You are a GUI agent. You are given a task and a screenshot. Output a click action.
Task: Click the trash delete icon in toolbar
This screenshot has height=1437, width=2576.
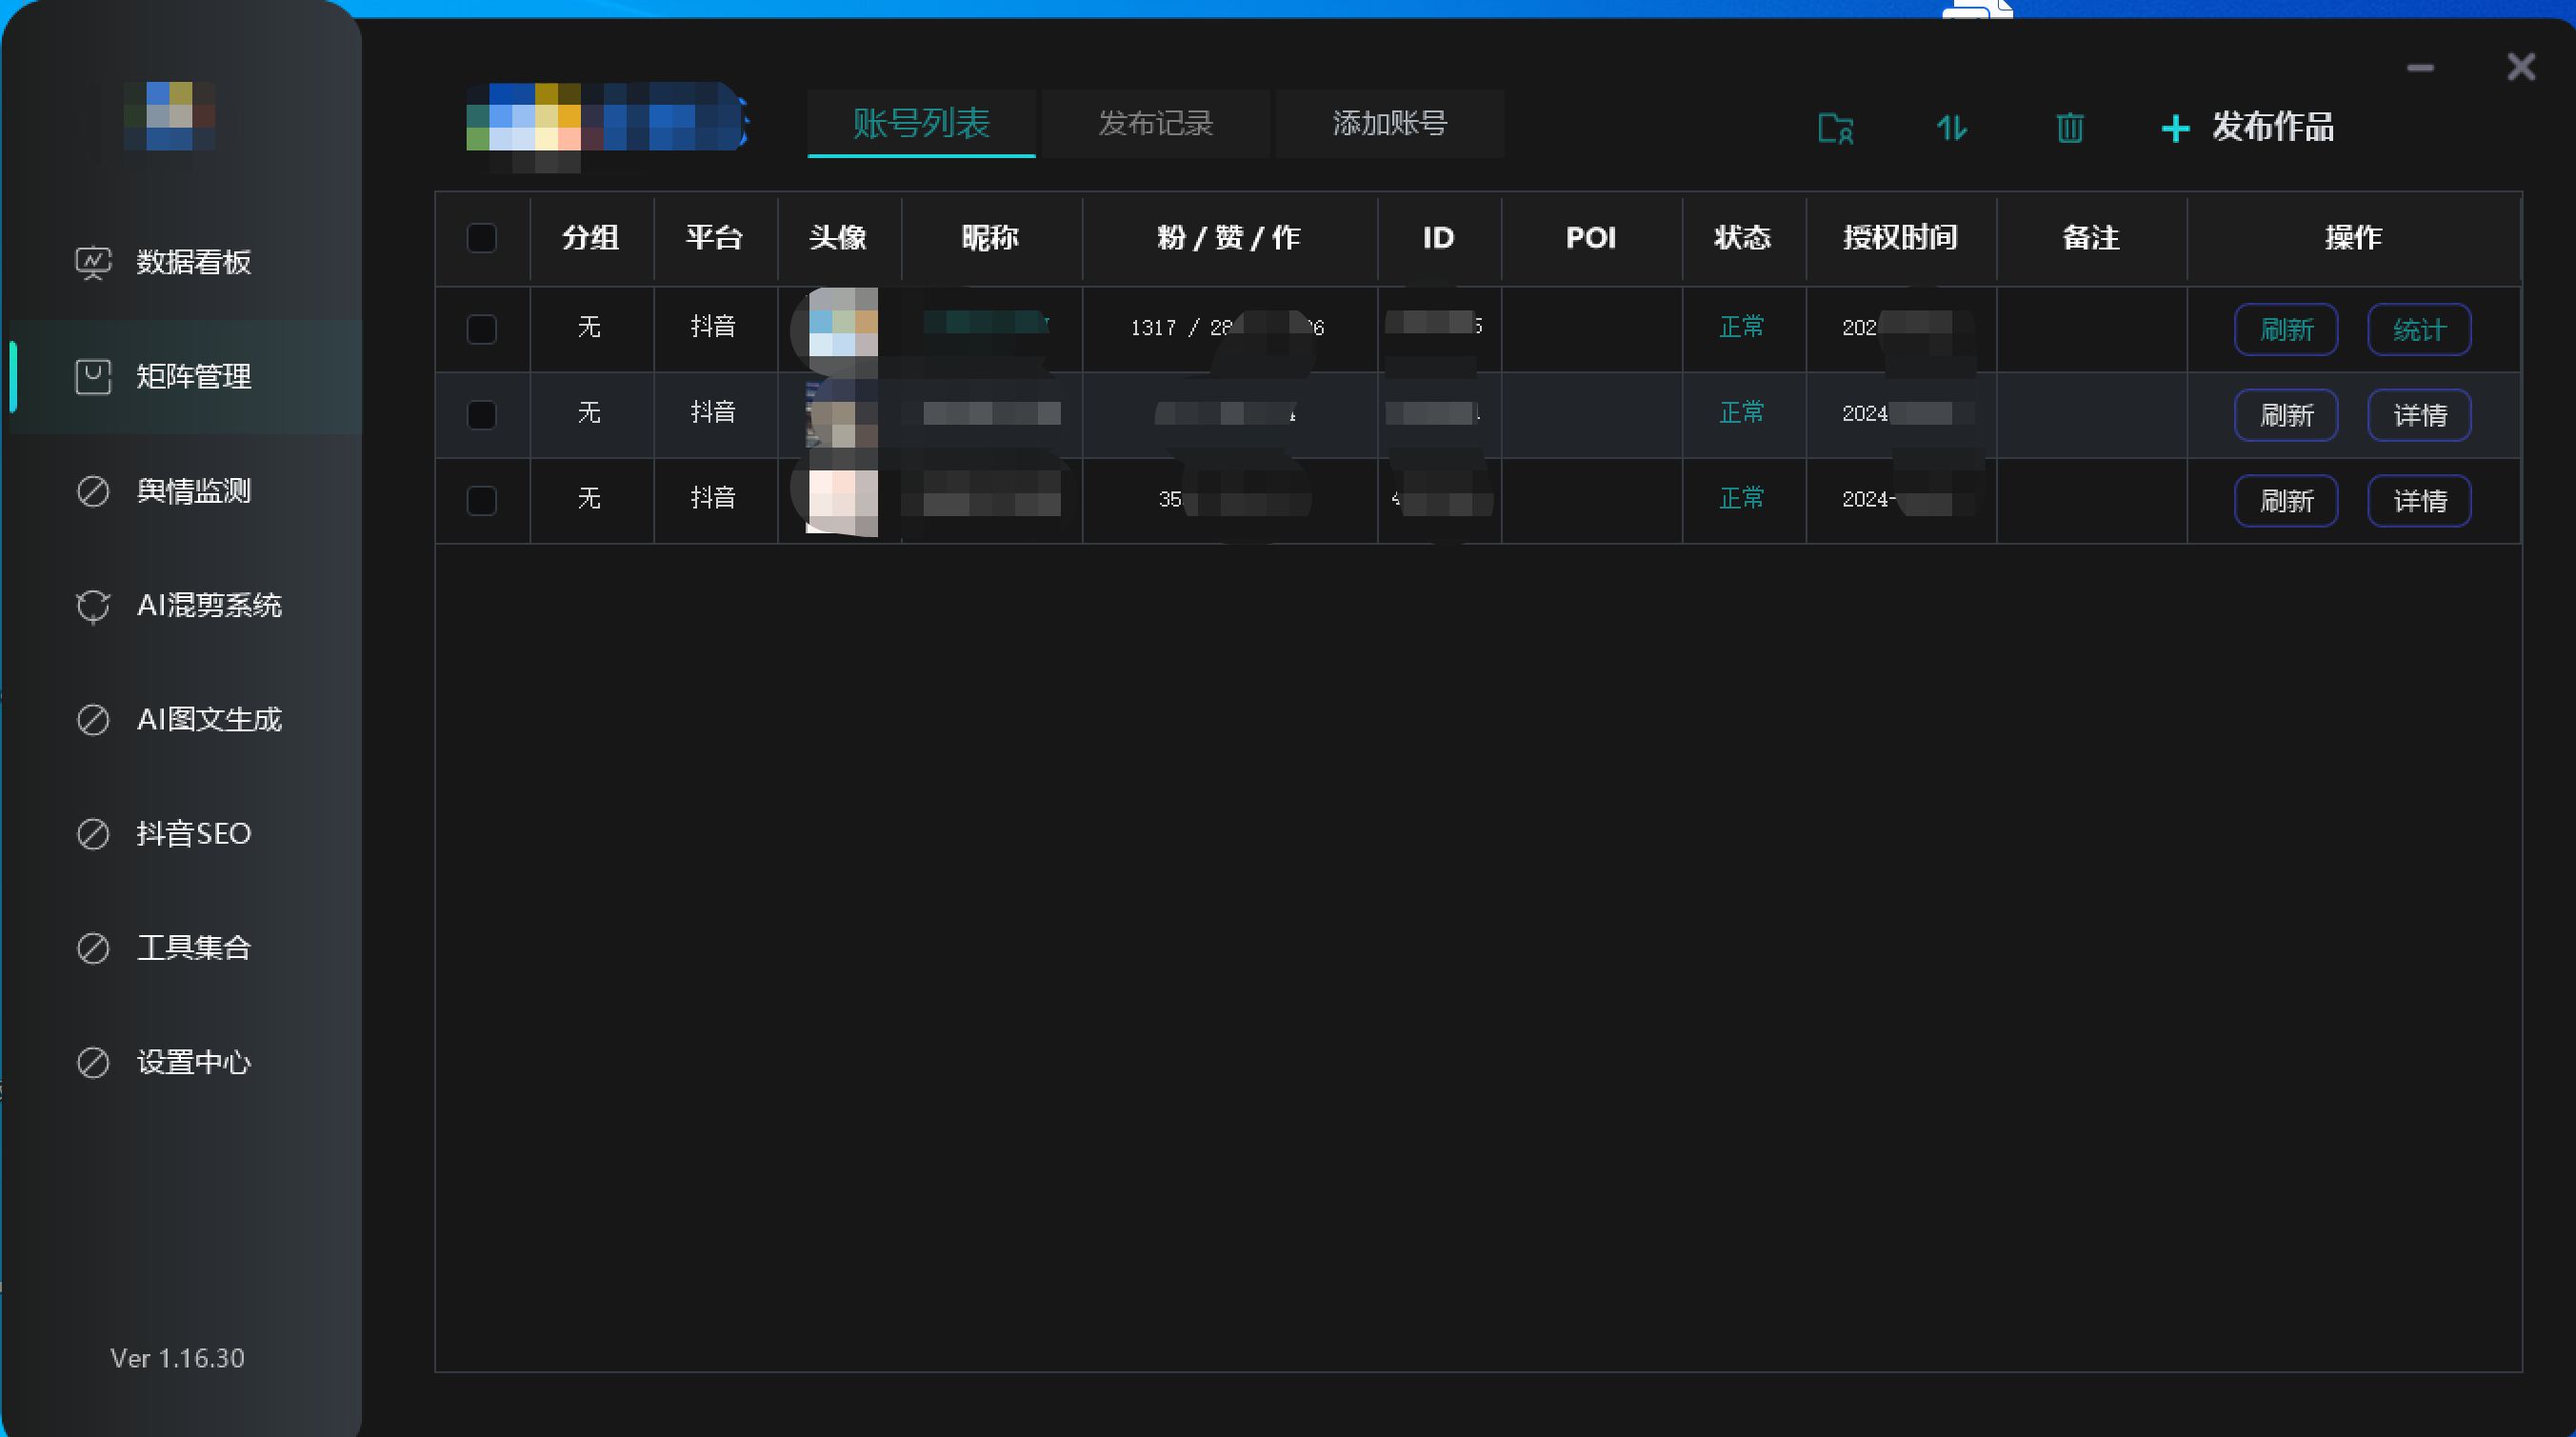(x=2069, y=128)
